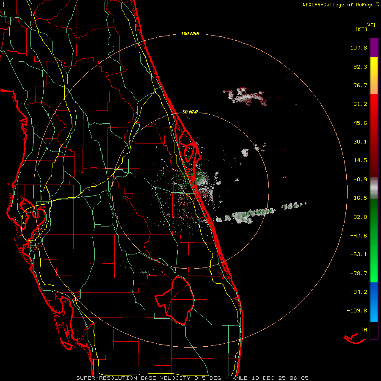Click the northern offshore echo cluster inside 100 NMI ring
Image resolution: width=381 pixels, height=381 pixels.
pos(245,97)
